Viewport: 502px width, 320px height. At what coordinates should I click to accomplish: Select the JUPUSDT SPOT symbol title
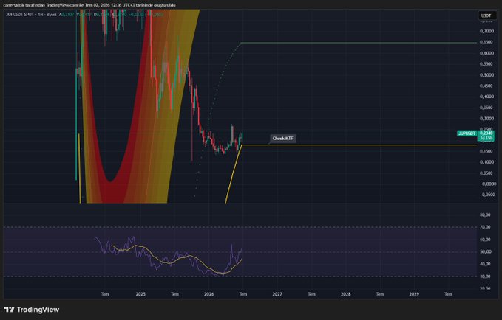pos(20,15)
